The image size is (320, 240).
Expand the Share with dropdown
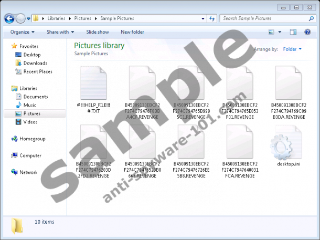click(x=60, y=32)
